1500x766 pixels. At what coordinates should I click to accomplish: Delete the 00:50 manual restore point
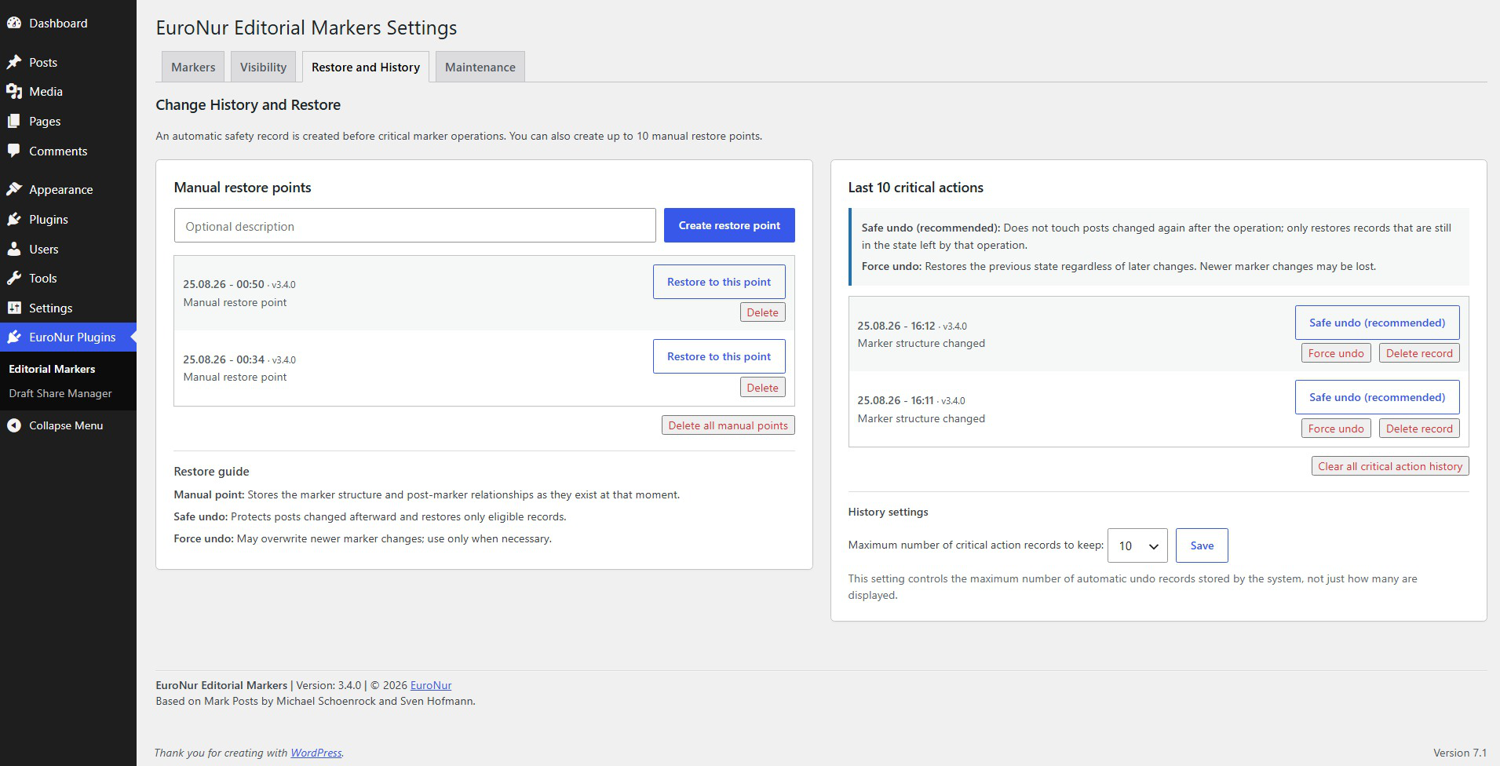[762, 312]
